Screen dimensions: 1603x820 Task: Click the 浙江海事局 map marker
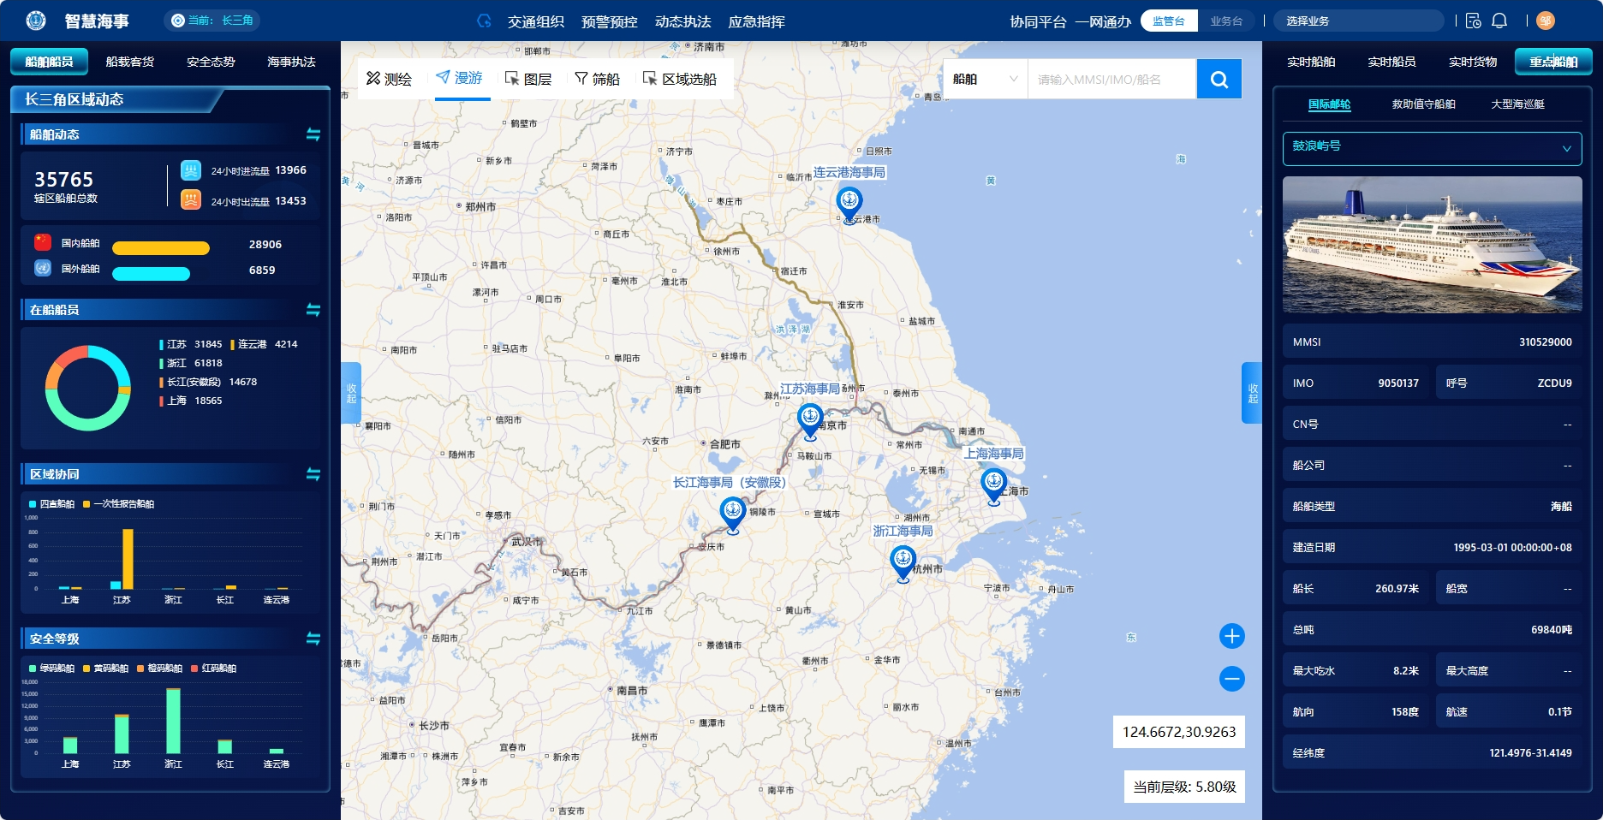[x=903, y=564]
